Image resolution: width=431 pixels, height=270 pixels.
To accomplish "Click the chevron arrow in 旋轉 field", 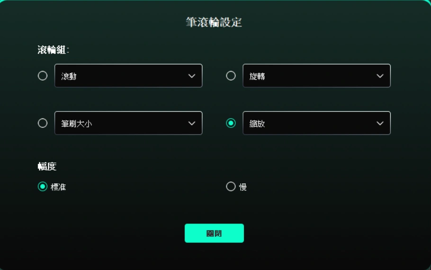I will point(380,76).
